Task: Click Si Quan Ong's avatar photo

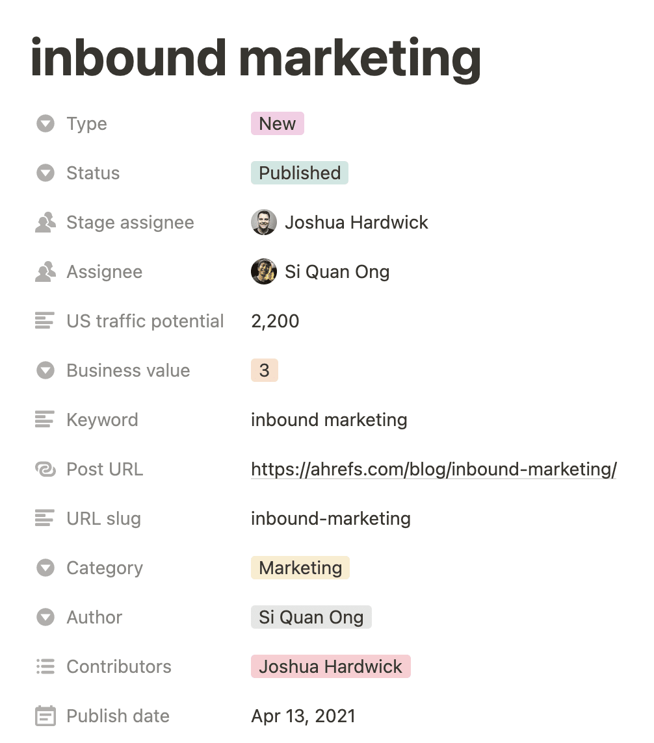Action: coord(264,271)
